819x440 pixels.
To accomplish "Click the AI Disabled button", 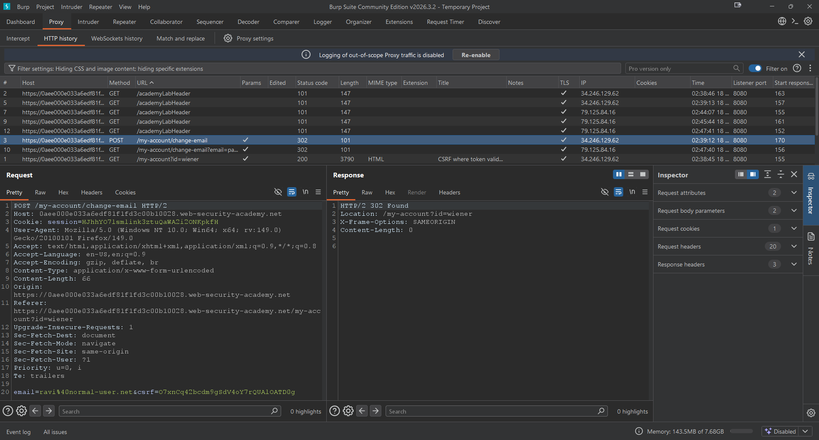I will pos(781,431).
